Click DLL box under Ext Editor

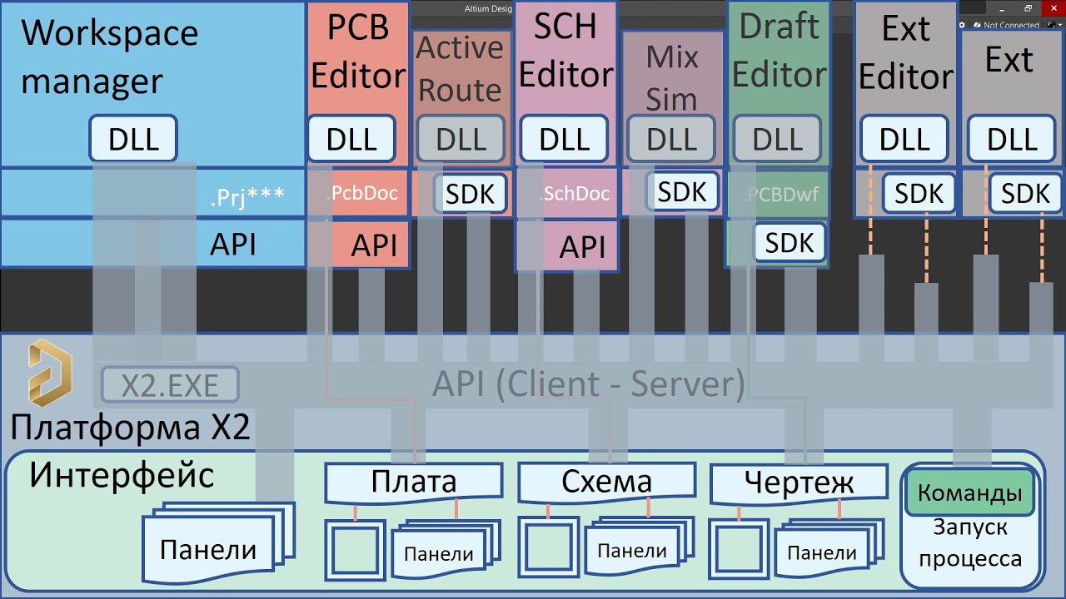904,139
